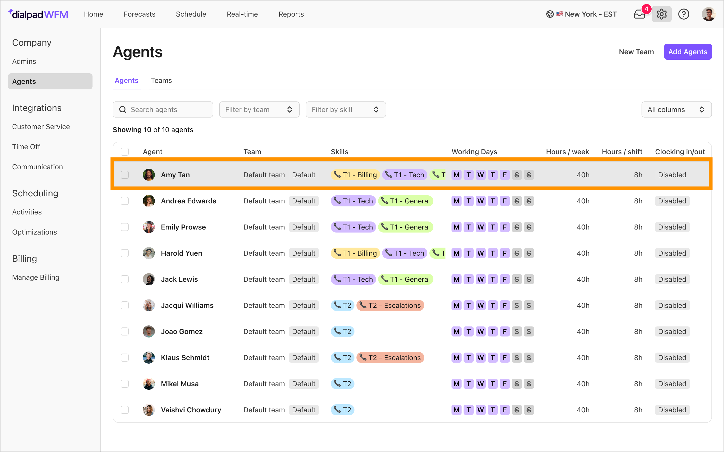Image resolution: width=724 pixels, height=452 pixels.
Task: Check the Jacqui Williams row checkbox
Action: [125, 305]
